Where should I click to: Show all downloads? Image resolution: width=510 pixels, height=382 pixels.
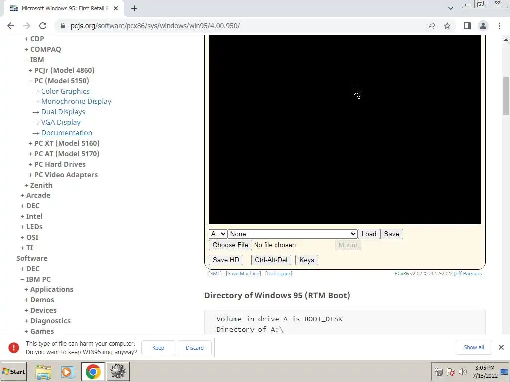474,347
